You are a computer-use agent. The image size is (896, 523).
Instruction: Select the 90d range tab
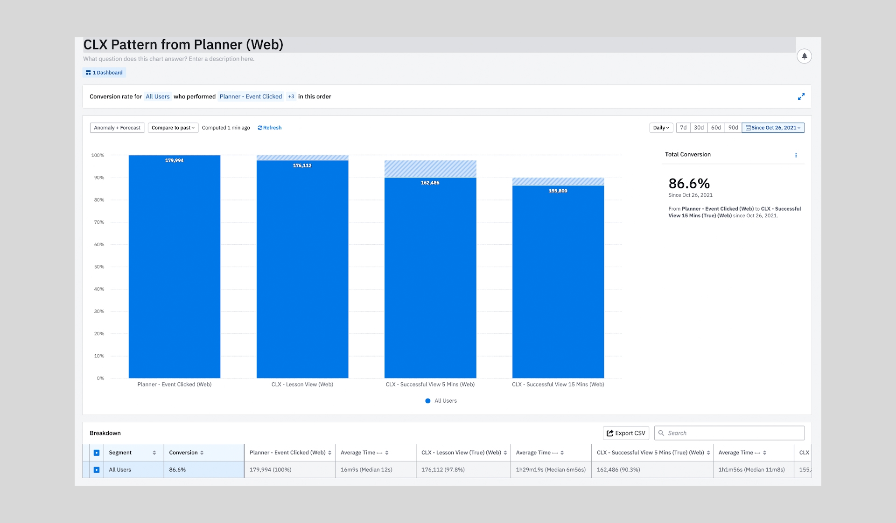[733, 128]
